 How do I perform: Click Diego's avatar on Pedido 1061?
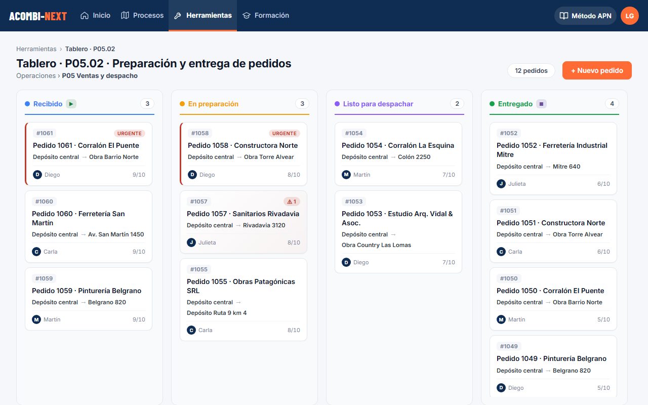point(37,175)
